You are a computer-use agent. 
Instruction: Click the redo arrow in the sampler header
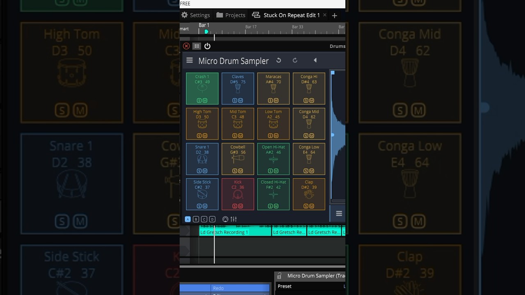tap(295, 60)
